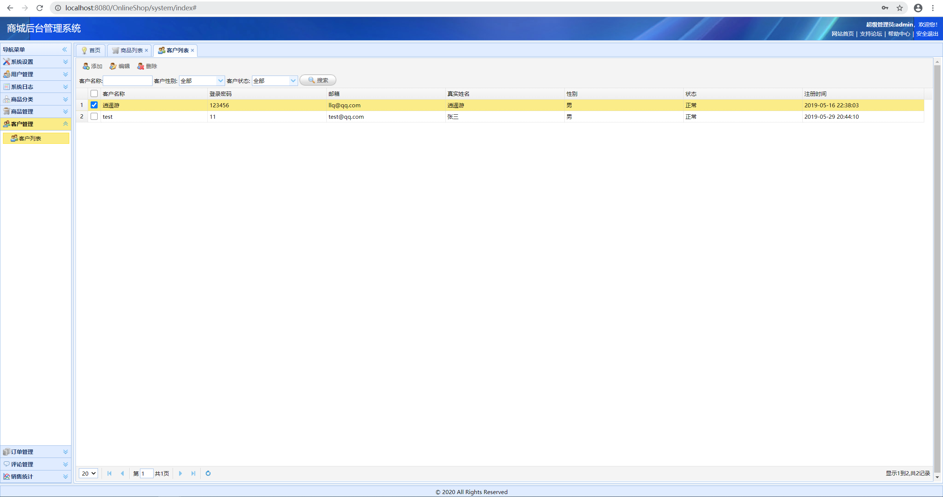Click the Add (添加) customer icon button
Screen dimensions: 943x497
(92, 66)
